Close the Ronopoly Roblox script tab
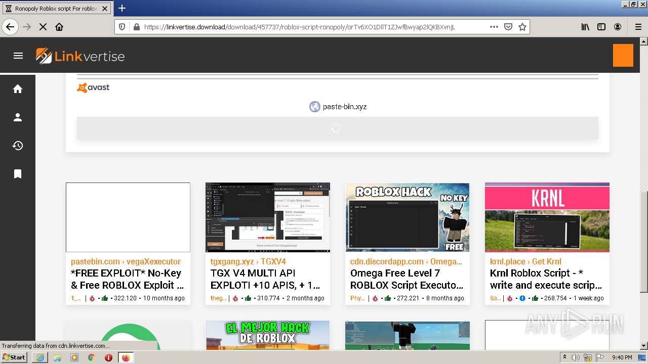Viewport: 648px width, 364px height. pos(105,9)
